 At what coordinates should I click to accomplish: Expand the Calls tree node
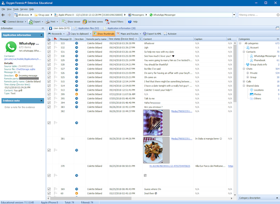coord(244,81)
